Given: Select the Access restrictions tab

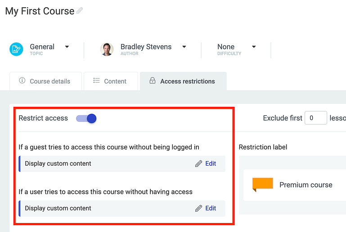Looking at the screenshot, I should pos(183,81).
